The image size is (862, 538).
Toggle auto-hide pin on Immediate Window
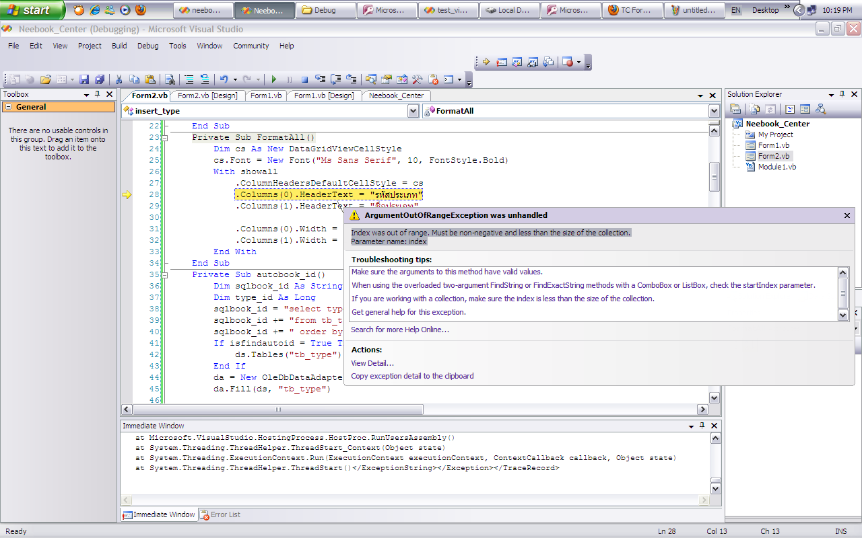[702, 426]
